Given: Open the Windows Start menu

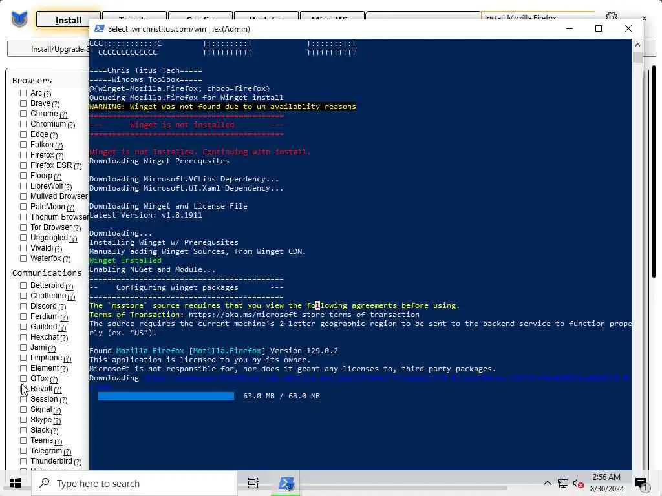Looking at the screenshot, I should click(16, 483).
